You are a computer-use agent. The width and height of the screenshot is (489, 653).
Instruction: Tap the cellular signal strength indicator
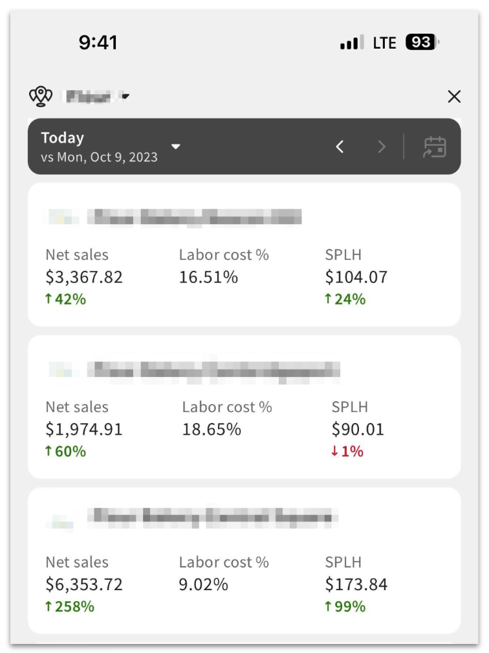(352, 43)
